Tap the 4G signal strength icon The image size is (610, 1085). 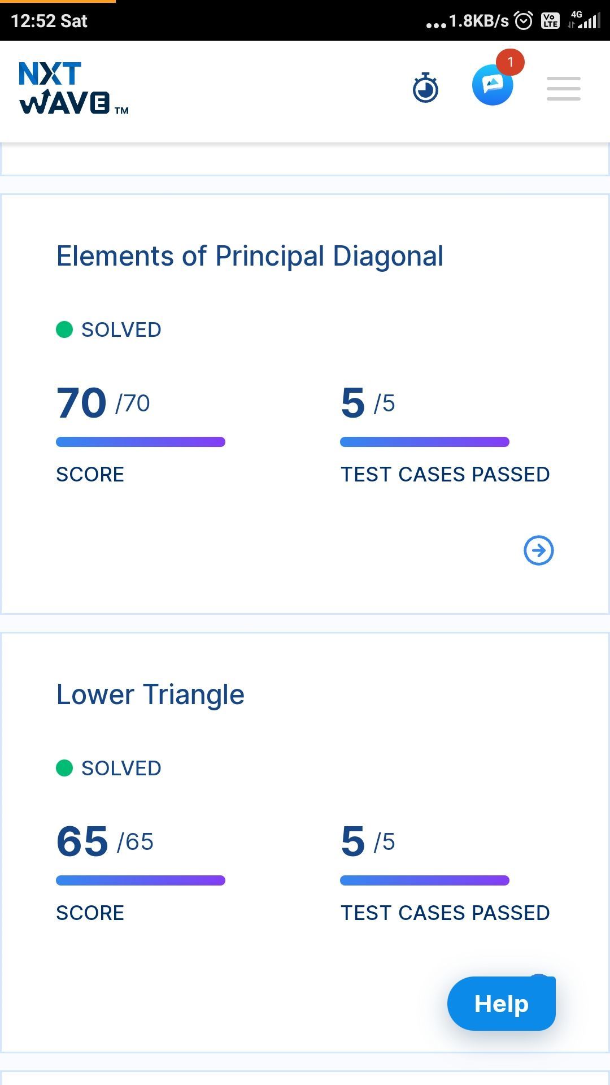tap(584, 20)
